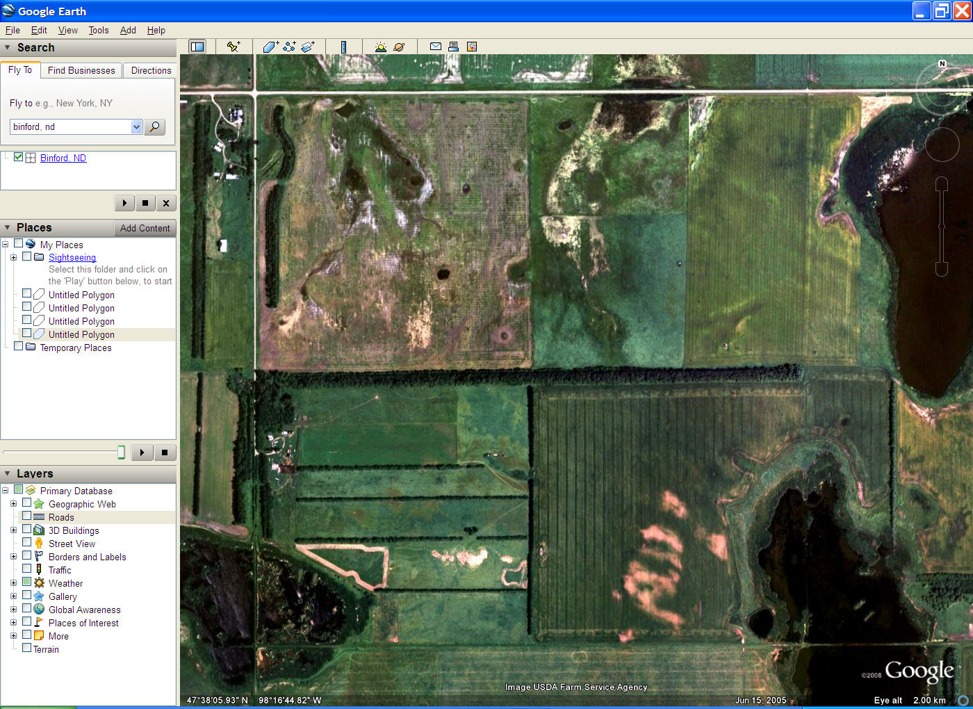Expand the 3D Buildings layer node
The image size is (973, 709).
(x=13, y=530)
